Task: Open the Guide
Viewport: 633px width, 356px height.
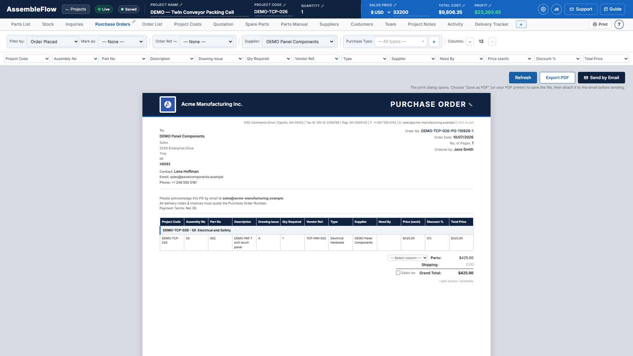Action: 612,9
